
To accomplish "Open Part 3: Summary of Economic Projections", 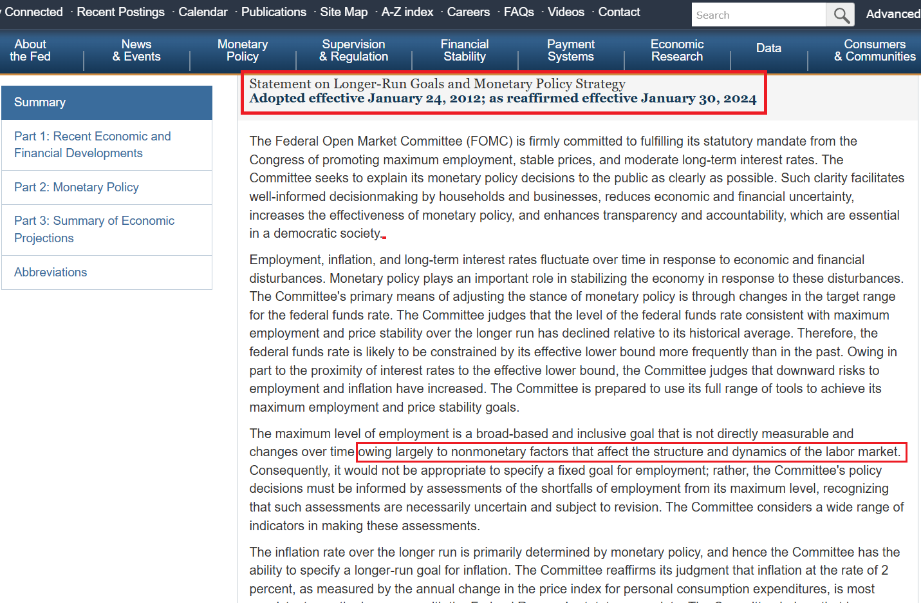I will tap(107, 229).
